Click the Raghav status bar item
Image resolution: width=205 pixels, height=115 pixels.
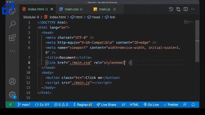coord(83,104)
